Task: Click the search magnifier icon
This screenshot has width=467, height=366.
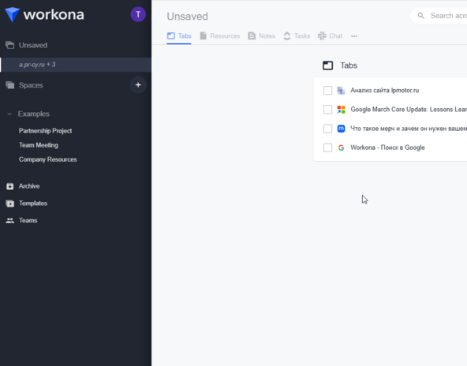Action: [420, 16]
